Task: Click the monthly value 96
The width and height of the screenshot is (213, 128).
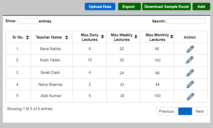Action: 157,73
